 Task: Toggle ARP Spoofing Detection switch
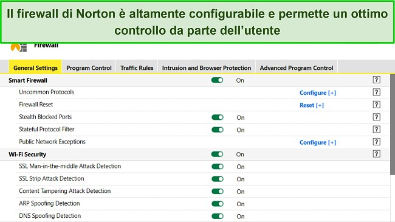pyautogui.click(x=218, y=204)
